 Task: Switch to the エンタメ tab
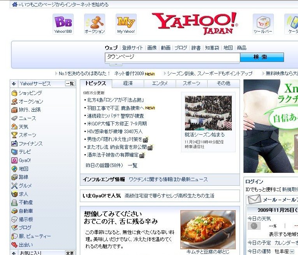[160, 83]
